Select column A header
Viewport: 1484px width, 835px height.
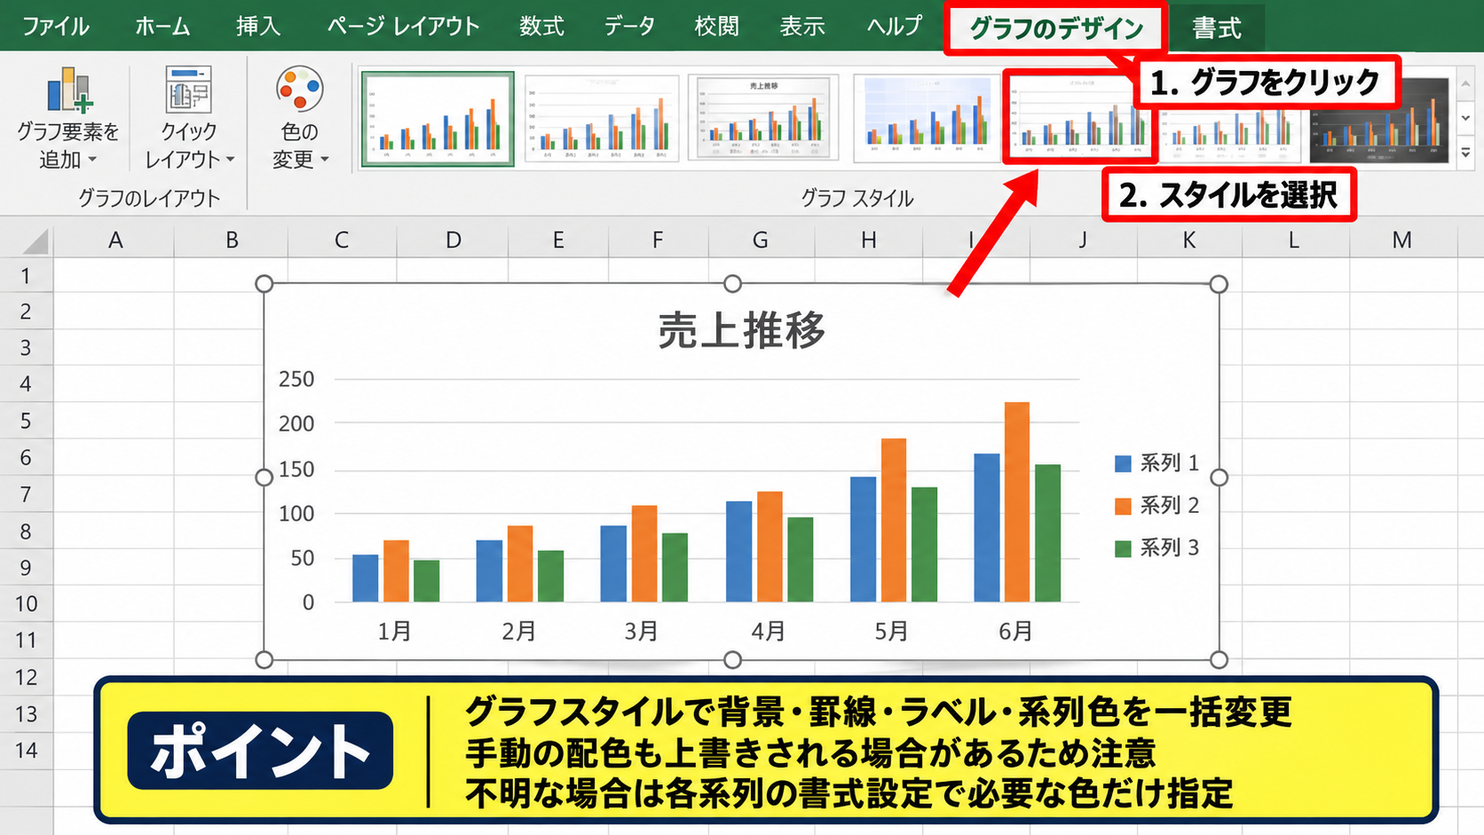(x=114, y=240)
